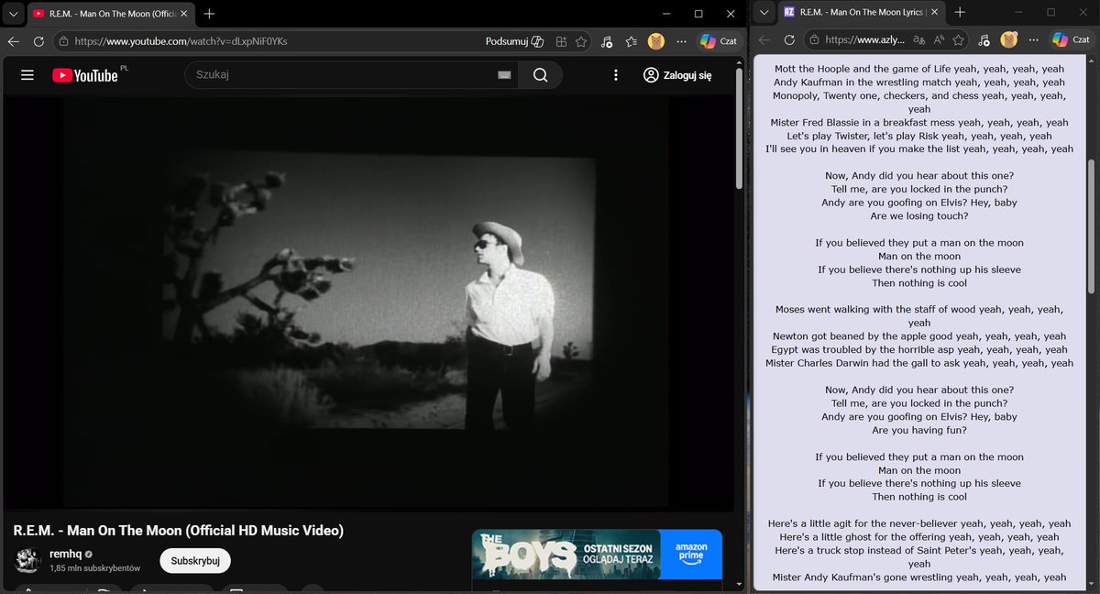1100x594 pixels.
Task: Open media control music icon in lyrics window
Action: click(x=984, y=41)
